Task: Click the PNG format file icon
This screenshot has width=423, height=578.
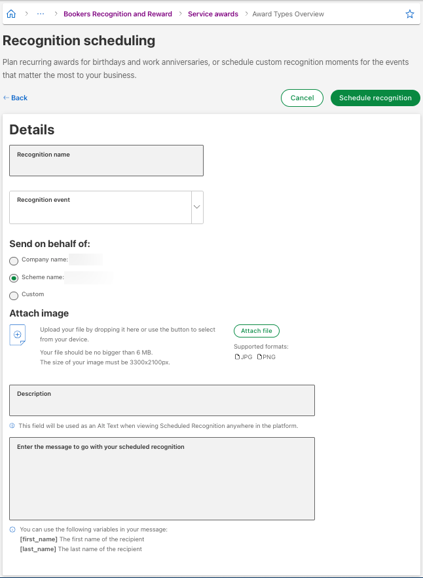Action: point(259,356)
